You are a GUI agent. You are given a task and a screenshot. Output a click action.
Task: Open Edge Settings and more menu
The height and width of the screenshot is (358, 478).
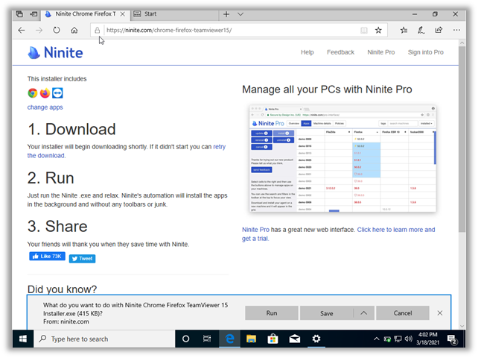(x=456, y=30)
